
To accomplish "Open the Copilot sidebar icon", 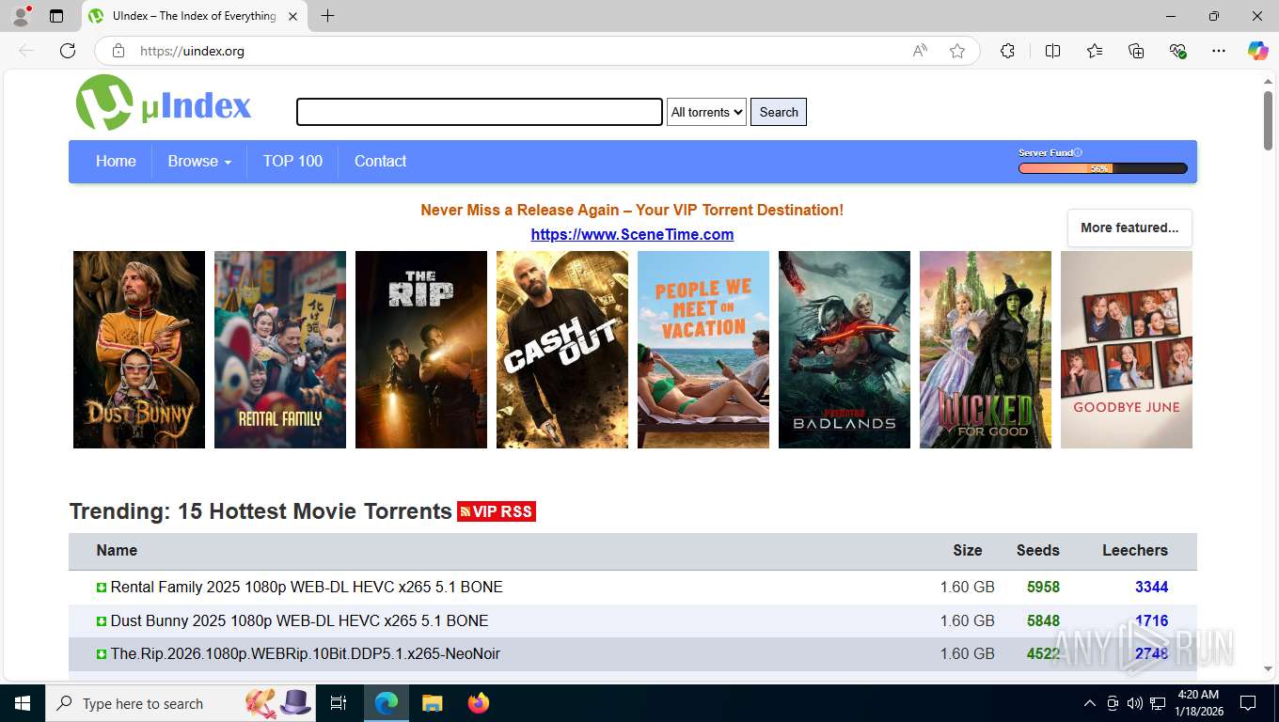I will coord(1258,51).
